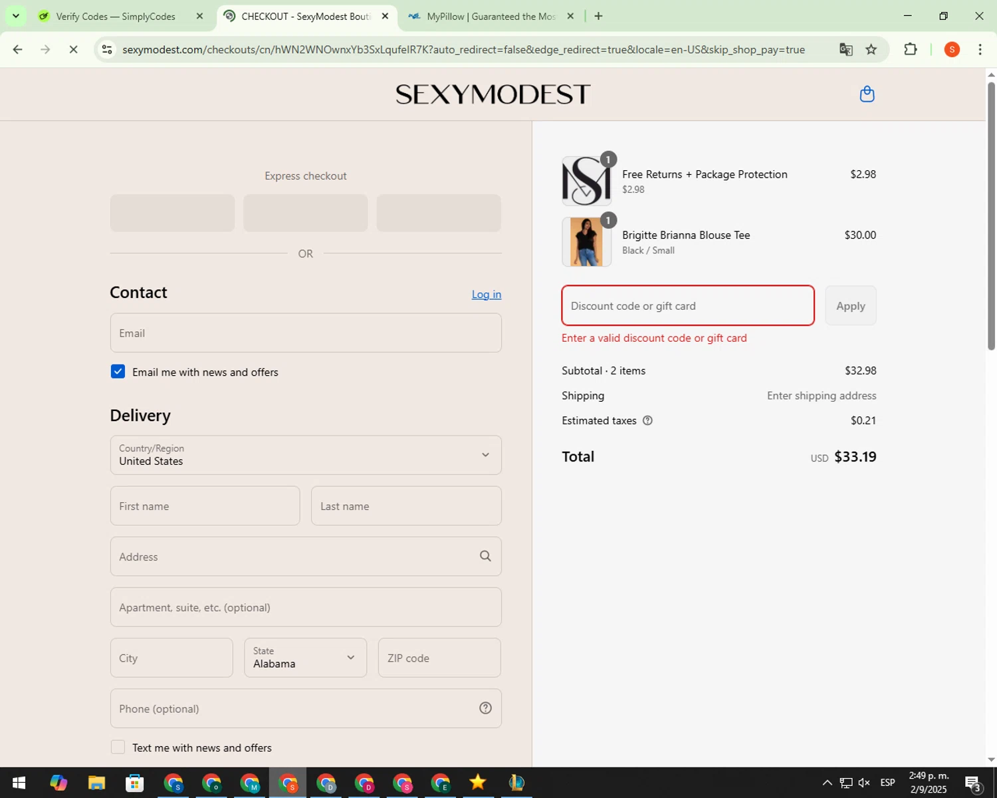
Task: Switch to the MyPillow tab
Action: [x=491, y=16]
